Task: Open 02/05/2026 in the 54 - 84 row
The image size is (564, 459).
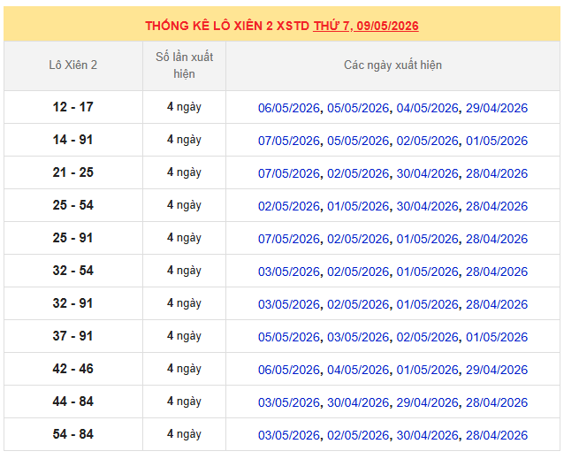Action: (358, 435)
